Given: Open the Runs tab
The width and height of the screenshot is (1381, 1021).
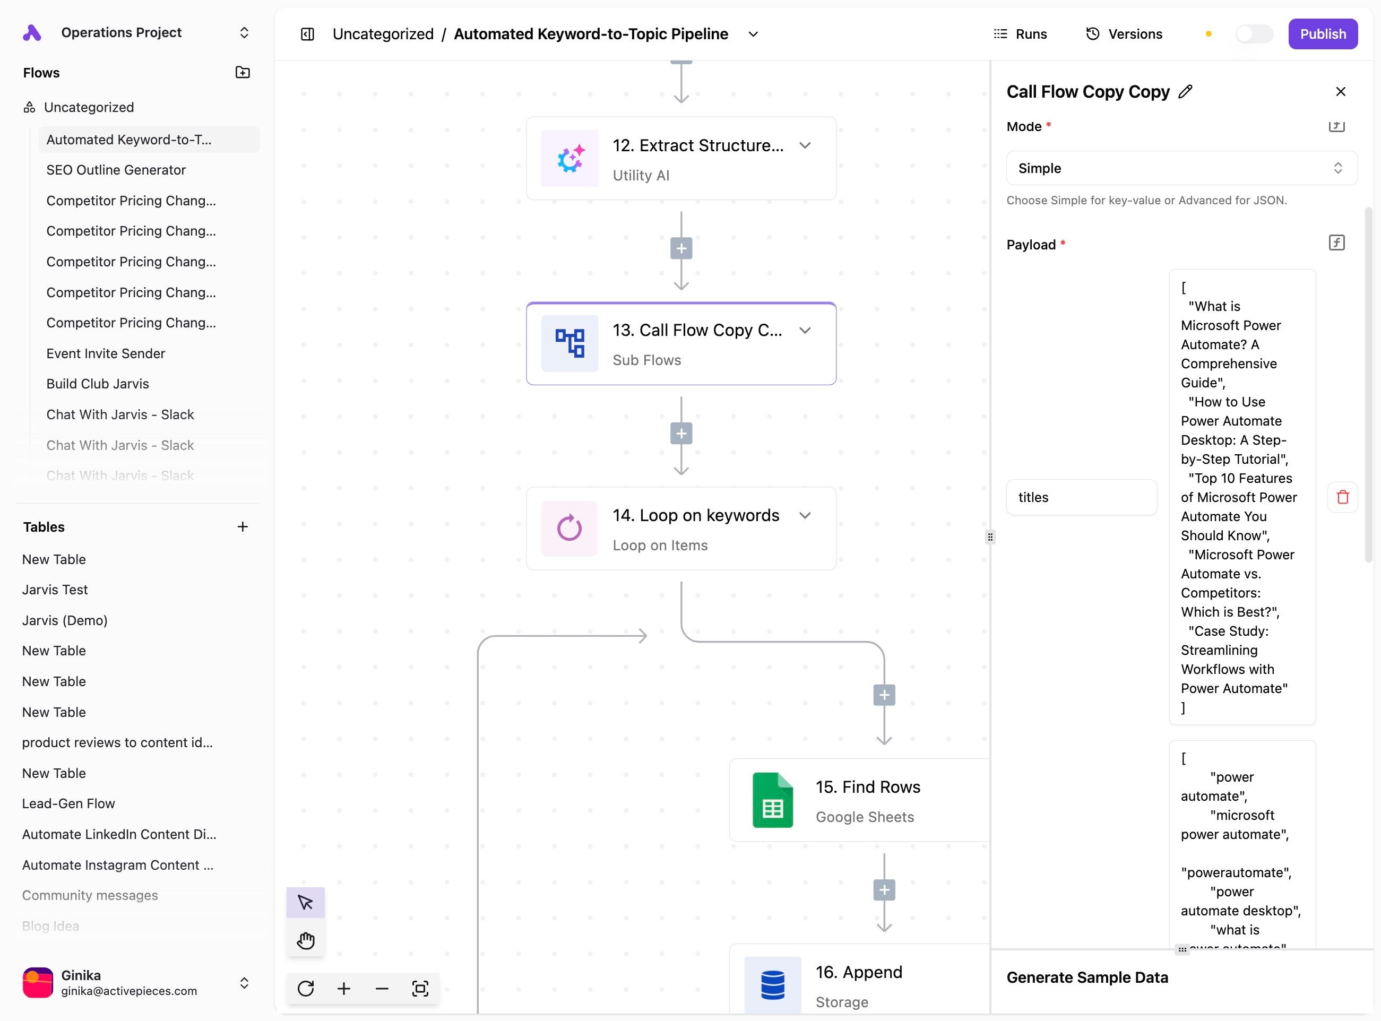Looking at the screenshot, I should 1020,34.
